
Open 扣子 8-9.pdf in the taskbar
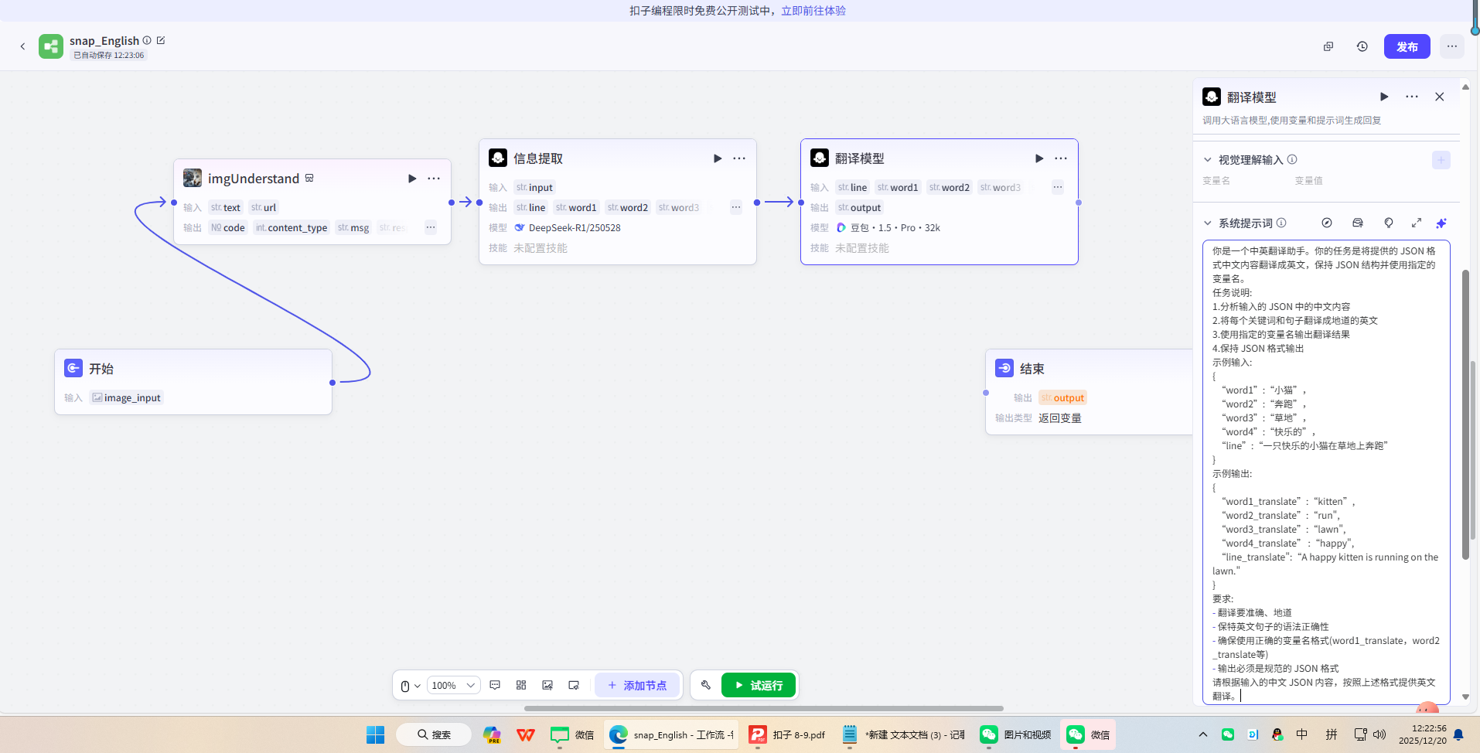[787, 734]
